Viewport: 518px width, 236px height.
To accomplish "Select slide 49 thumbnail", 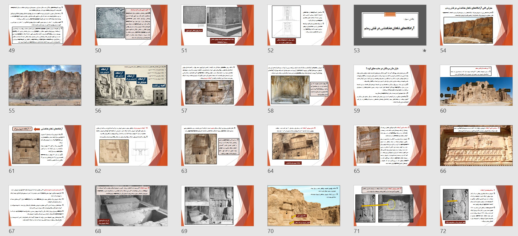I will [x=45, y=25].
